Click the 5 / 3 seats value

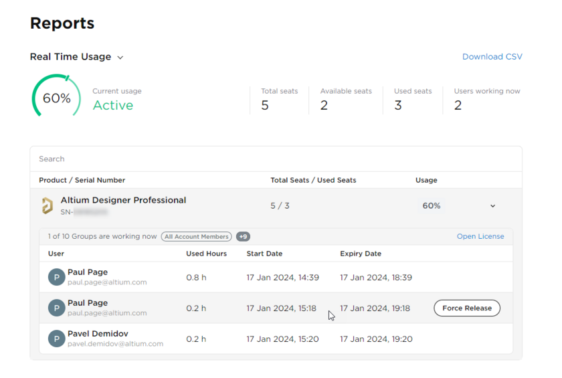[280, 205]
